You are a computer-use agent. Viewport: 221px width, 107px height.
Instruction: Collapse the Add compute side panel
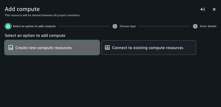[x=202, y=9]
